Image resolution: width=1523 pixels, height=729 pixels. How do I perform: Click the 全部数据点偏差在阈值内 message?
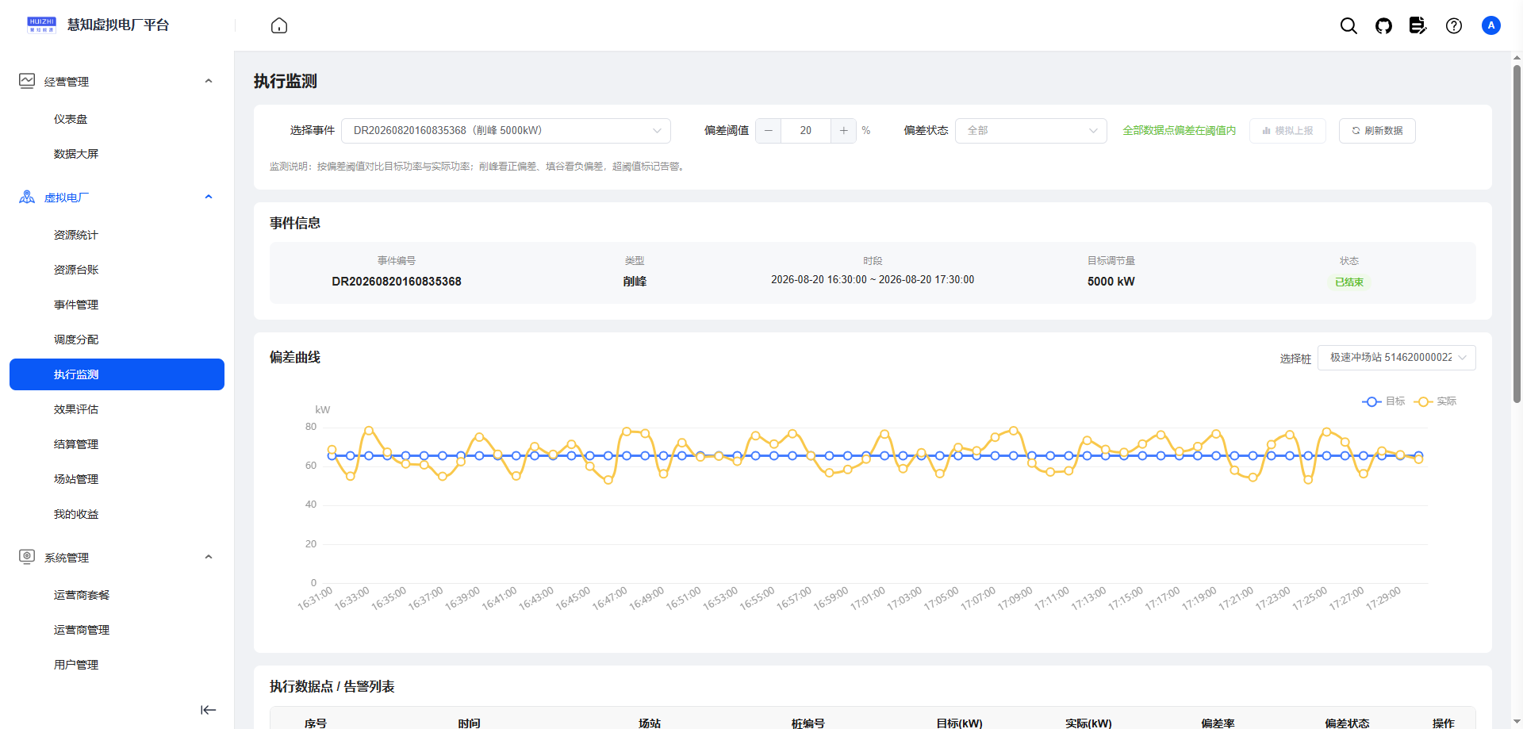pyautogui.click(x=1179, y=131)
